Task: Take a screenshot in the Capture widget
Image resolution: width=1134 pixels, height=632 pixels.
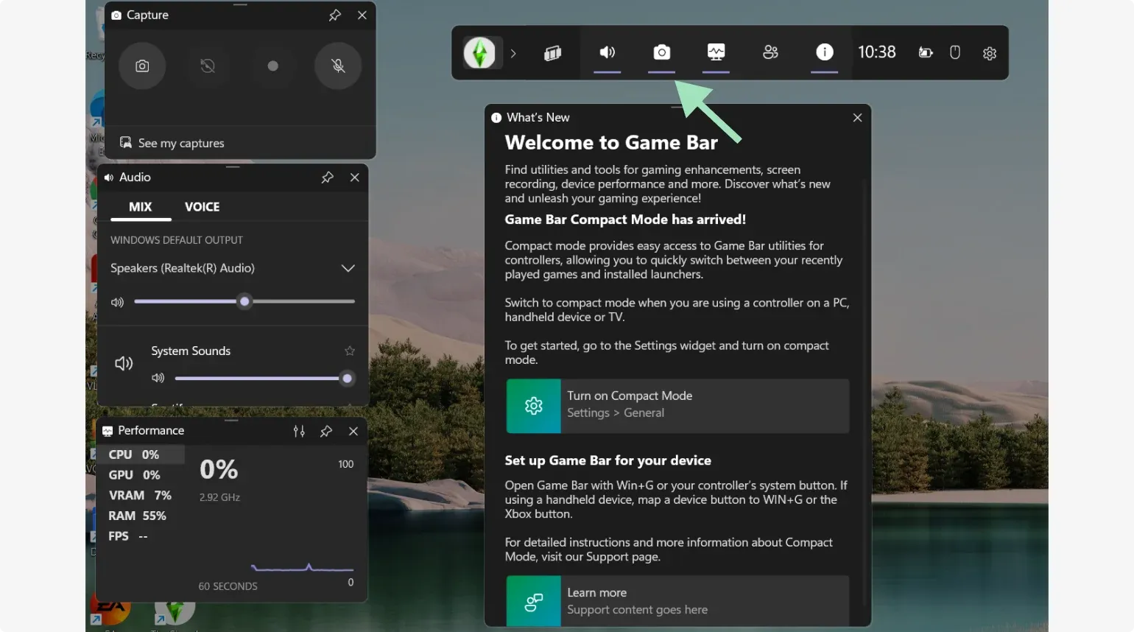Action: pyautogui.click(x=142, y=66)
